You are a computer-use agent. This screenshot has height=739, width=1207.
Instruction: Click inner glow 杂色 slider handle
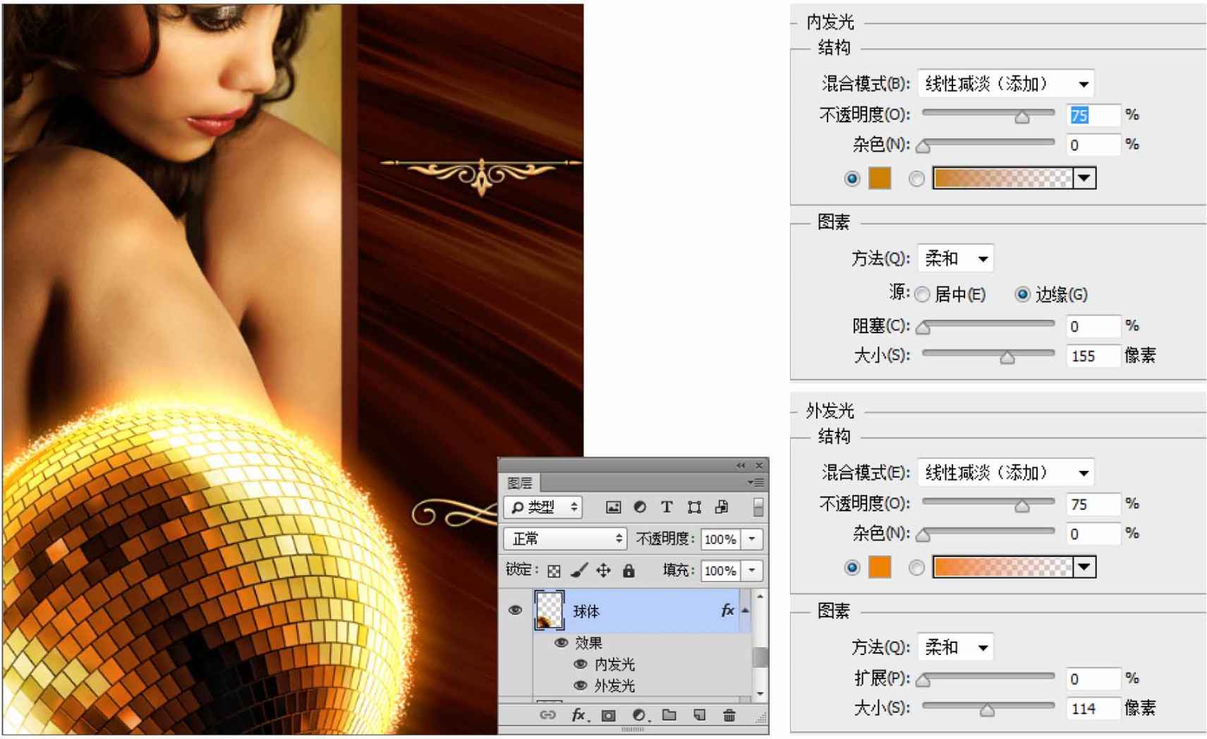click(x=923, y=147)
